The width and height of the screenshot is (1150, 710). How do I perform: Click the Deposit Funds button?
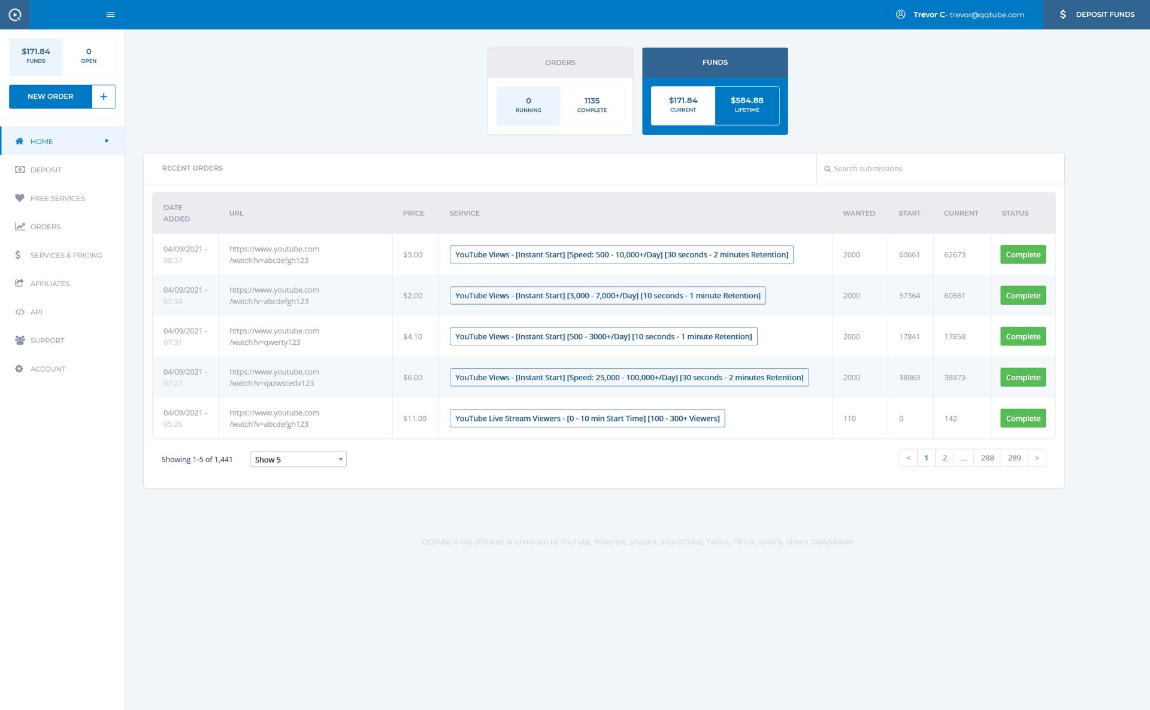click(x=1096, y=14)
